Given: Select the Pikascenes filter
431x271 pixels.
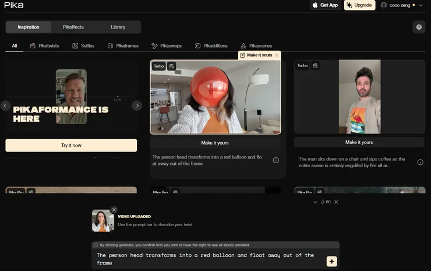Looking at the screenshot, I should 256,45.
